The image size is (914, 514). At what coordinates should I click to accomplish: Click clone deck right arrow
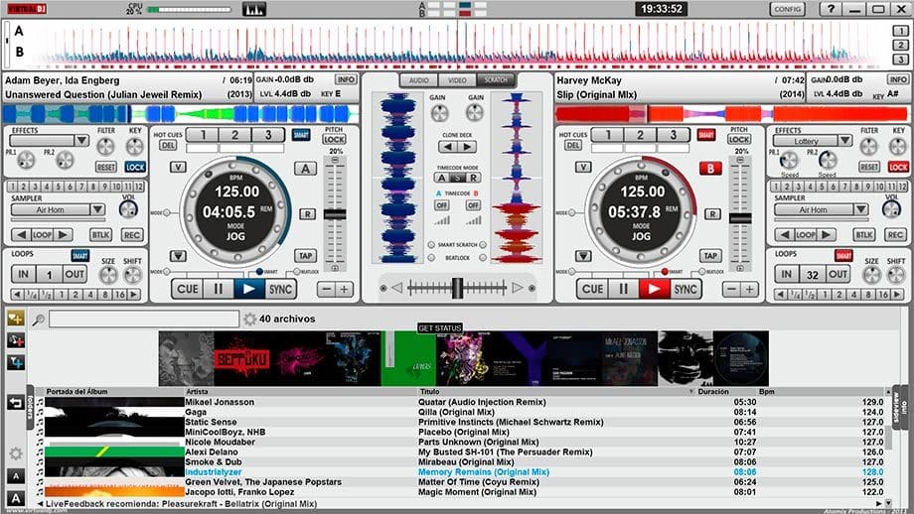468,147
